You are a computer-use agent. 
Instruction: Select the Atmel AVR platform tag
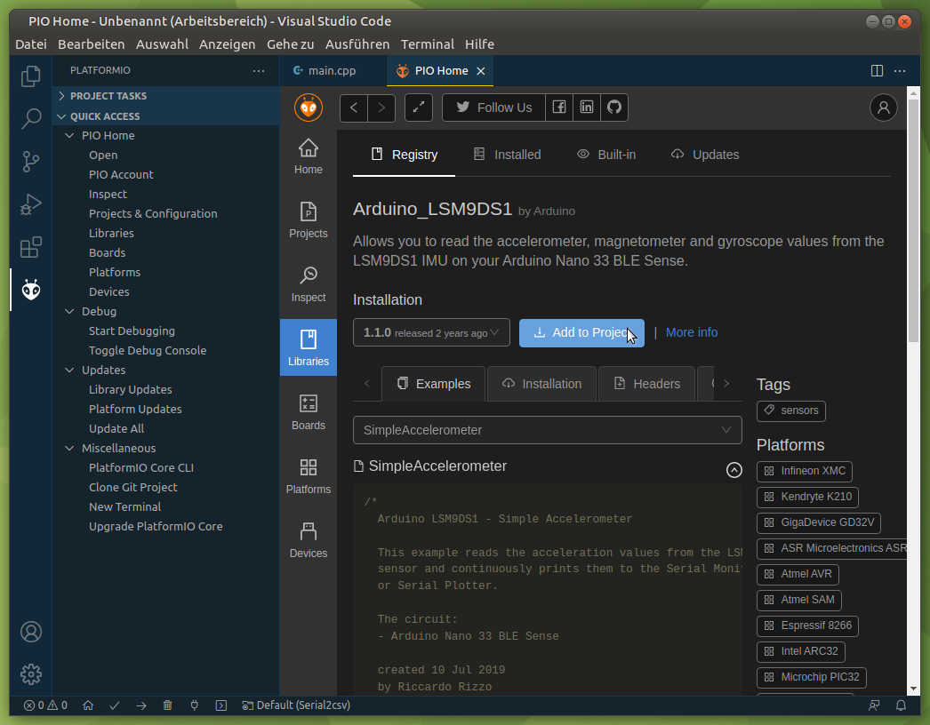[x=798, y=575]
